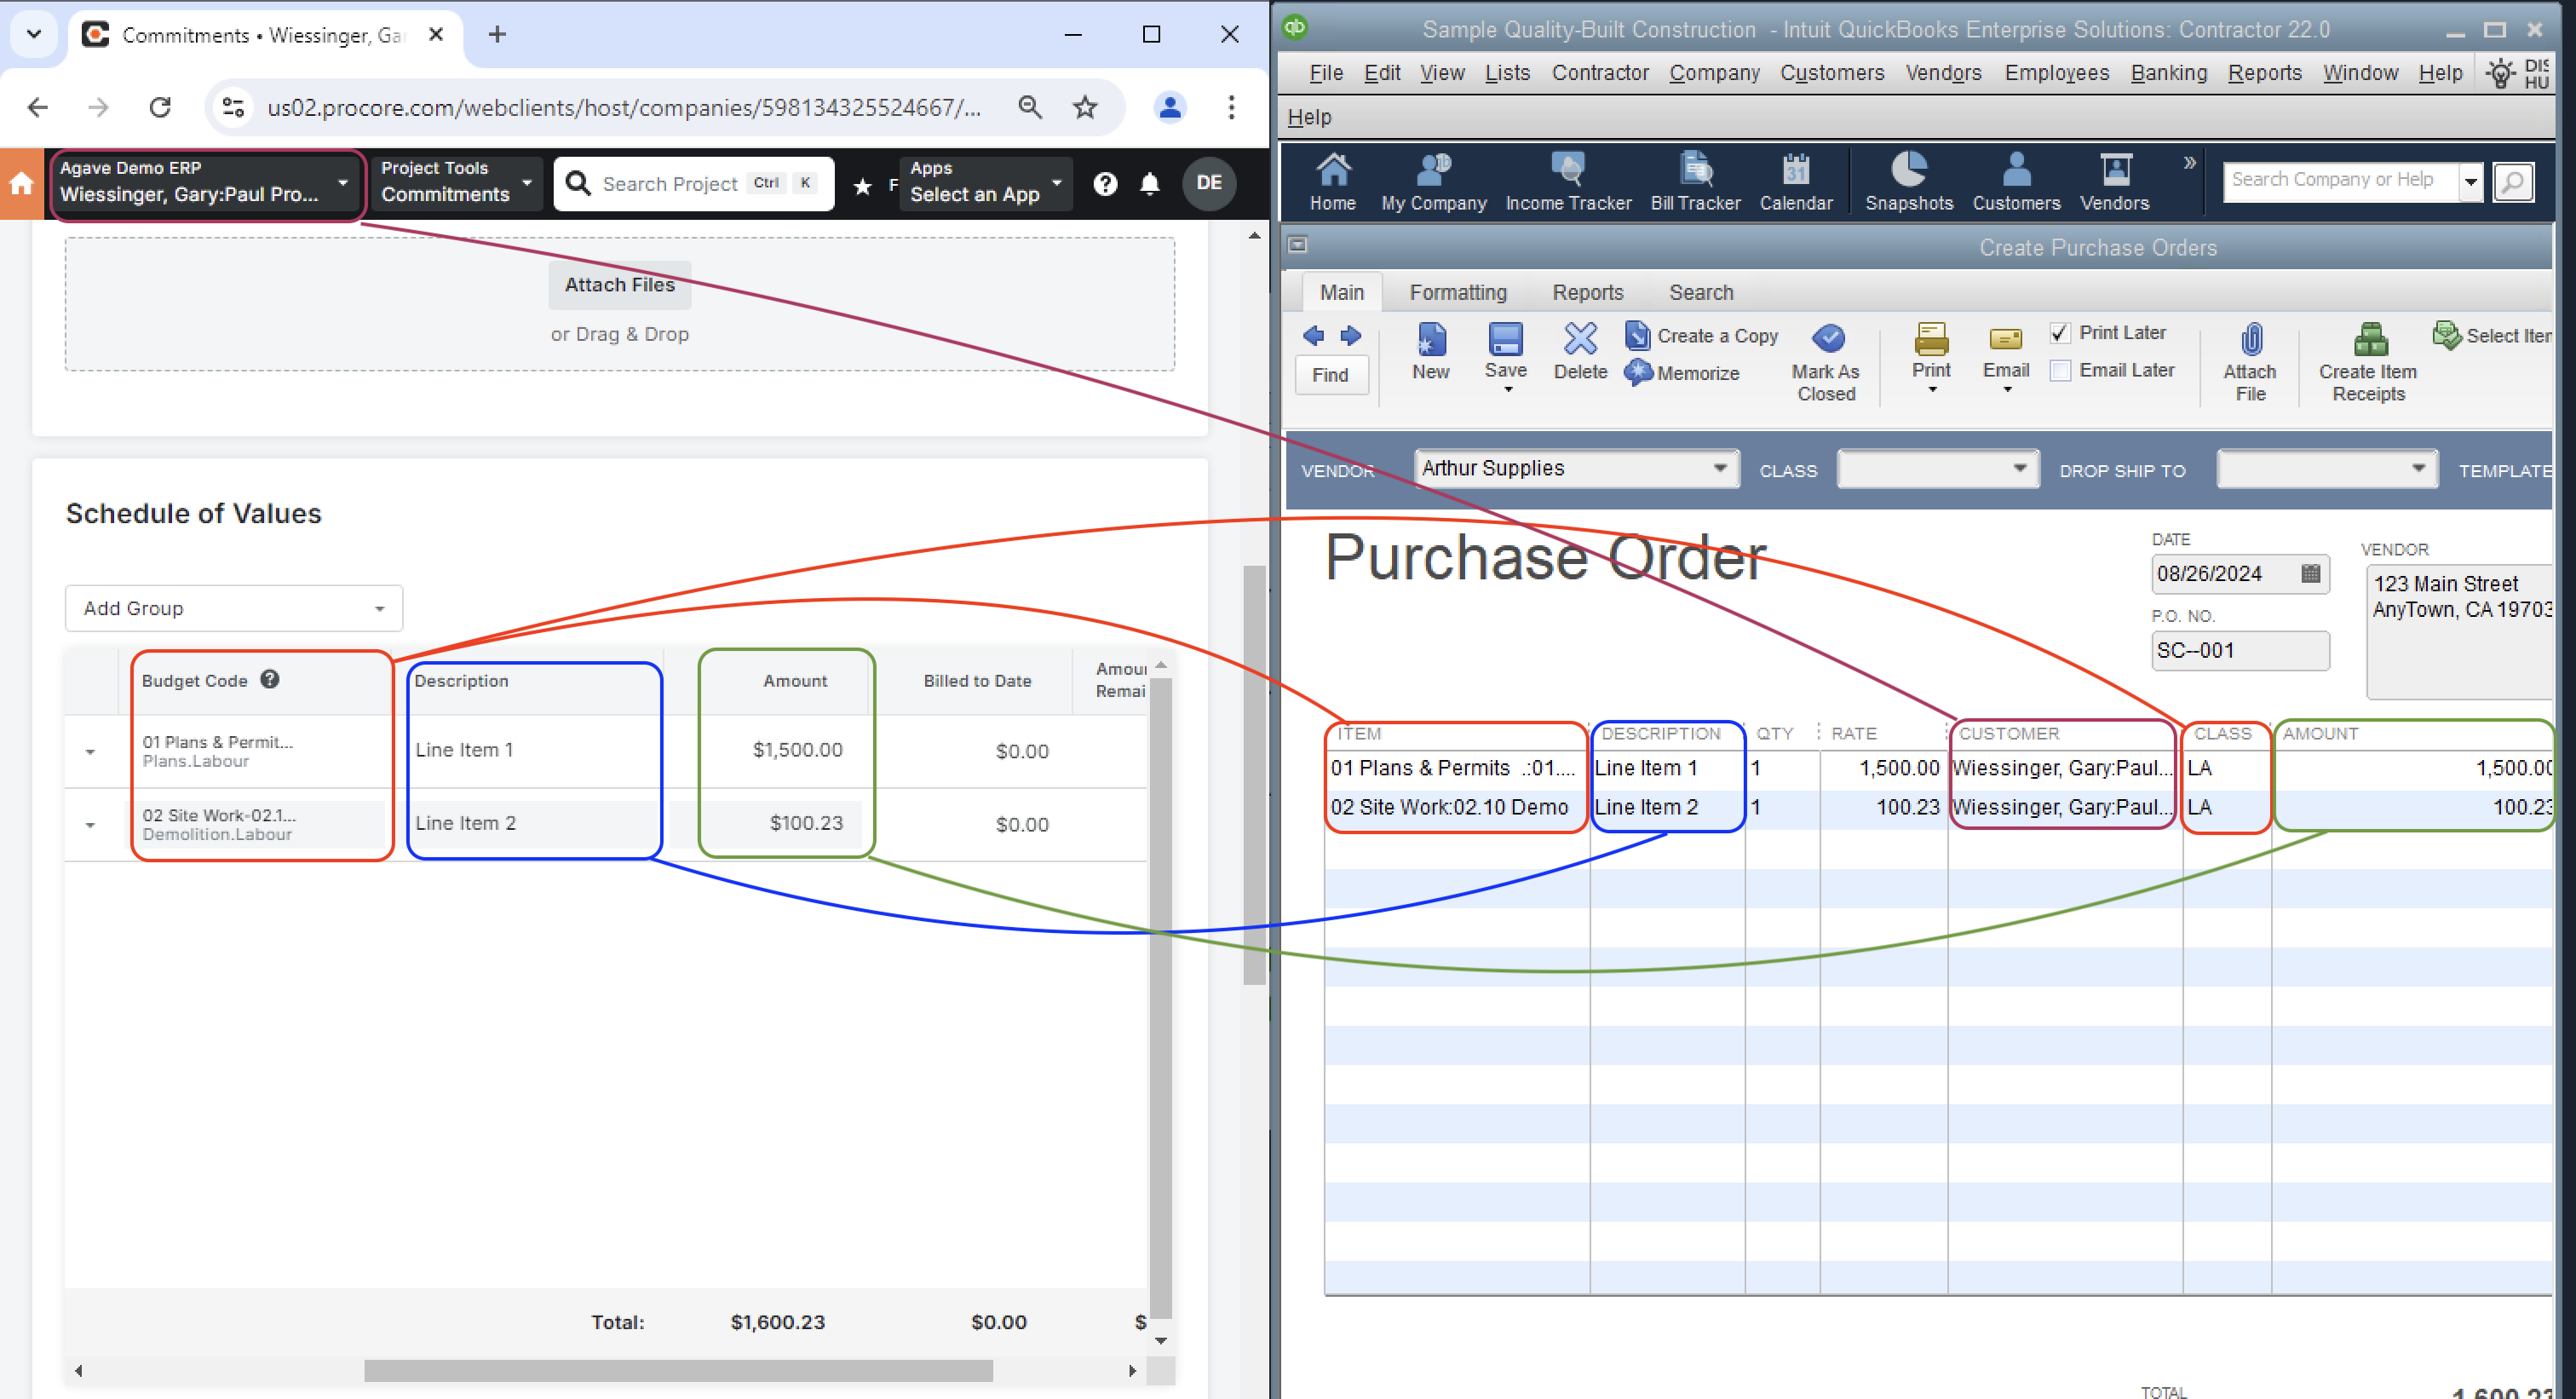2576x1399 pixels.
Task: Open Vendors center icon
Action: [2114, 181]
